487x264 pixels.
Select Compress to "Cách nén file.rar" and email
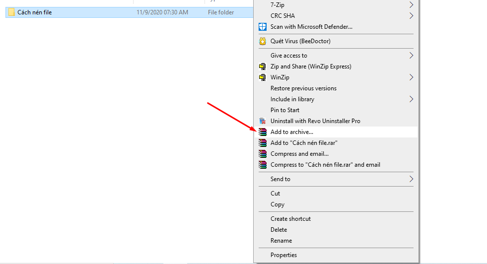coord(325,165)
